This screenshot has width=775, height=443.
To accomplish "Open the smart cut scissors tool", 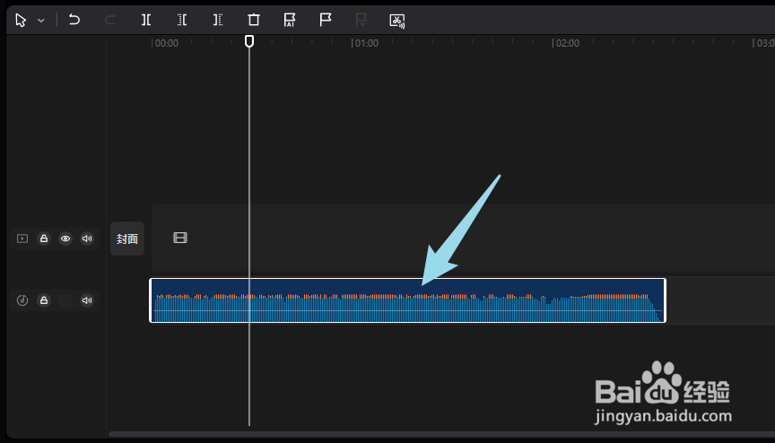I will 396,21.
